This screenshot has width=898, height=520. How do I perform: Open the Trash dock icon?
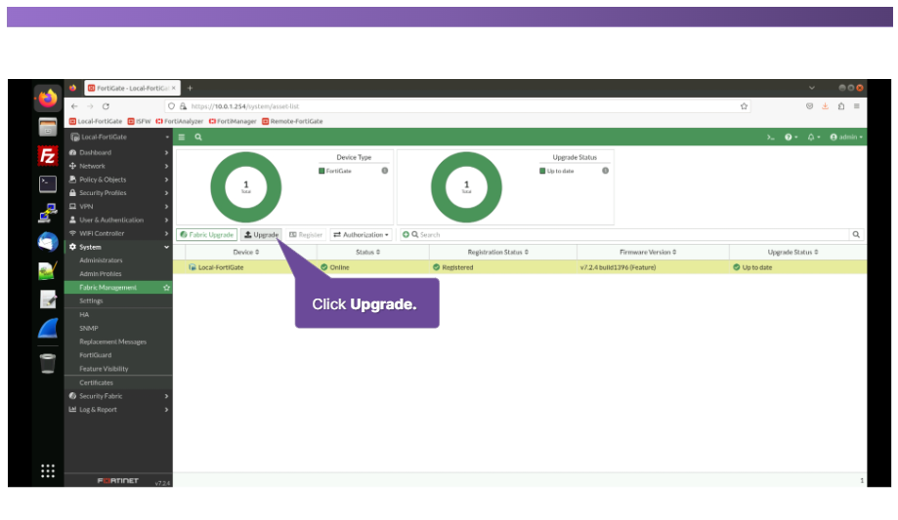[x=48, y=363]
